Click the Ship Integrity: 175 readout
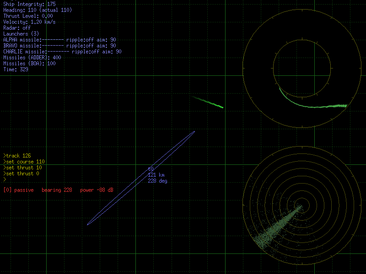This screenshot has height=274, width=366. tap(29, 4)
